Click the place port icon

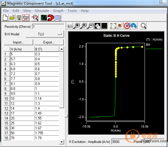tap(26, 18)
